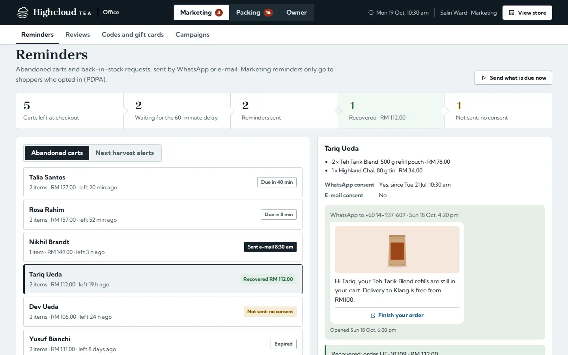Click the clock icon beside the date
This screenshot has width=568, height=355.
click(371, 13)
